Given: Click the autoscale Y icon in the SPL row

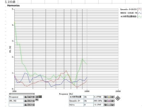Looking at the screenshot, I should (x=29, y=101).
